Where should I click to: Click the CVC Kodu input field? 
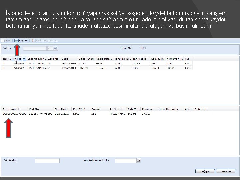click(x=47, y=160)
